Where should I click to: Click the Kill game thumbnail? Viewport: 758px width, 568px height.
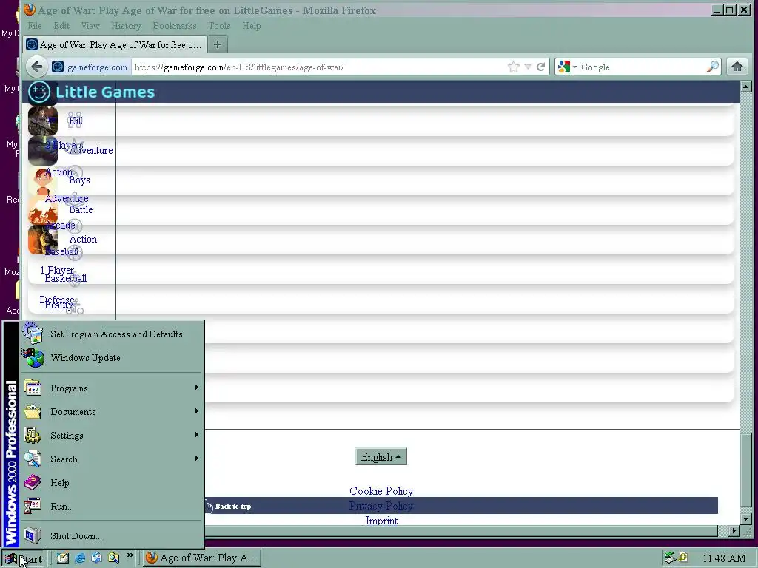point(42,121)
